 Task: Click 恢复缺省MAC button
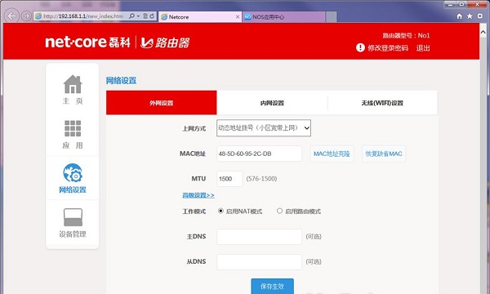pos(384,154)
